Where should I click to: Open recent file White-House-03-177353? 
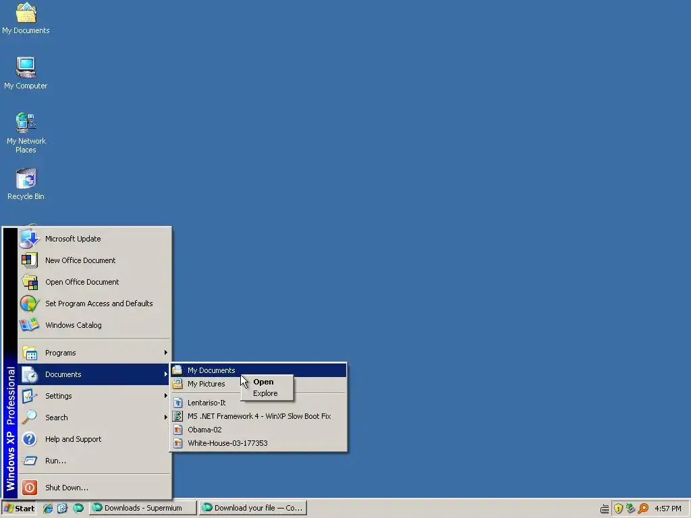(x=258, y=443)
